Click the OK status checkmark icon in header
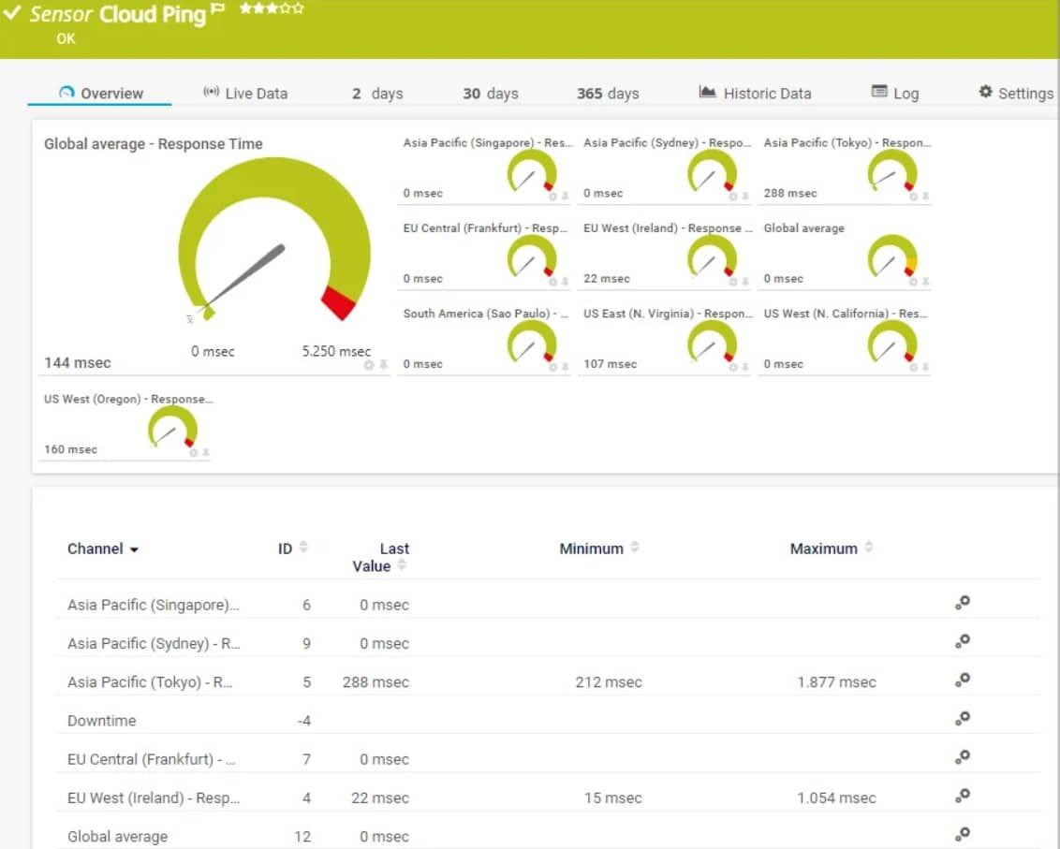 pos(12,11)
